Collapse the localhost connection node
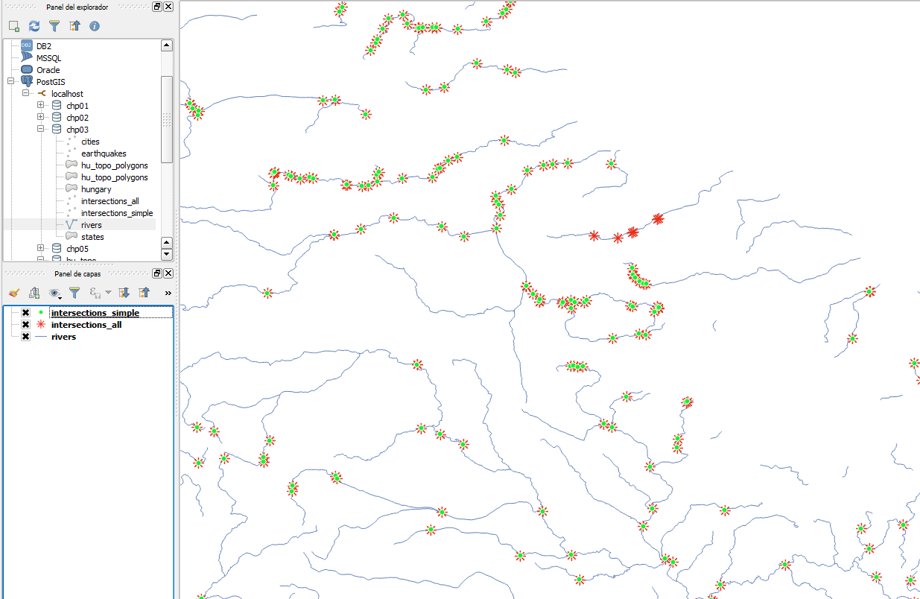Viewport: 920px width, 599px height. tap(25, 94)
